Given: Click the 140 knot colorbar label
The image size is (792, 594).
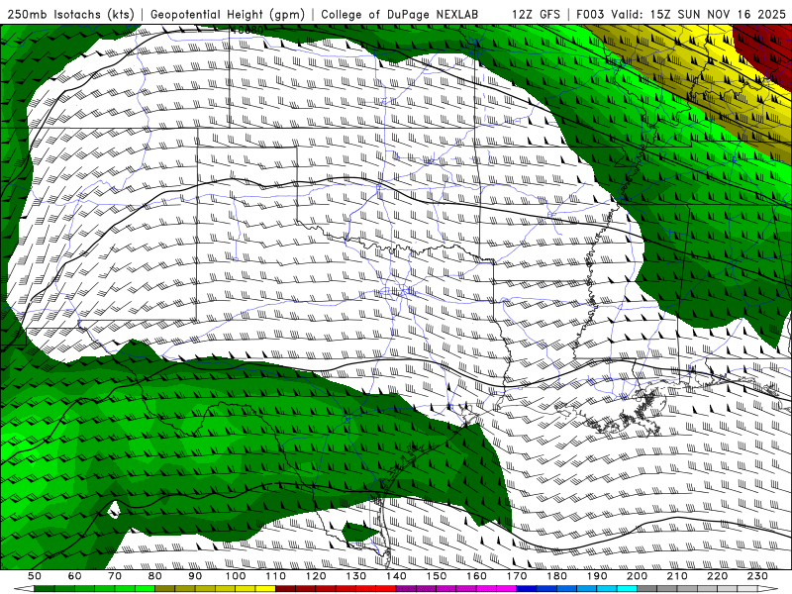Looking at the screenshot, I should (396, 576).
